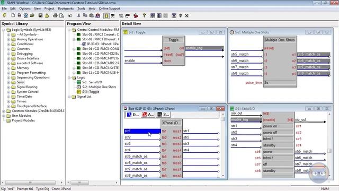Switch to the S... tab in XPanel window
Screen dimensions: 339x191
point(163,115)
